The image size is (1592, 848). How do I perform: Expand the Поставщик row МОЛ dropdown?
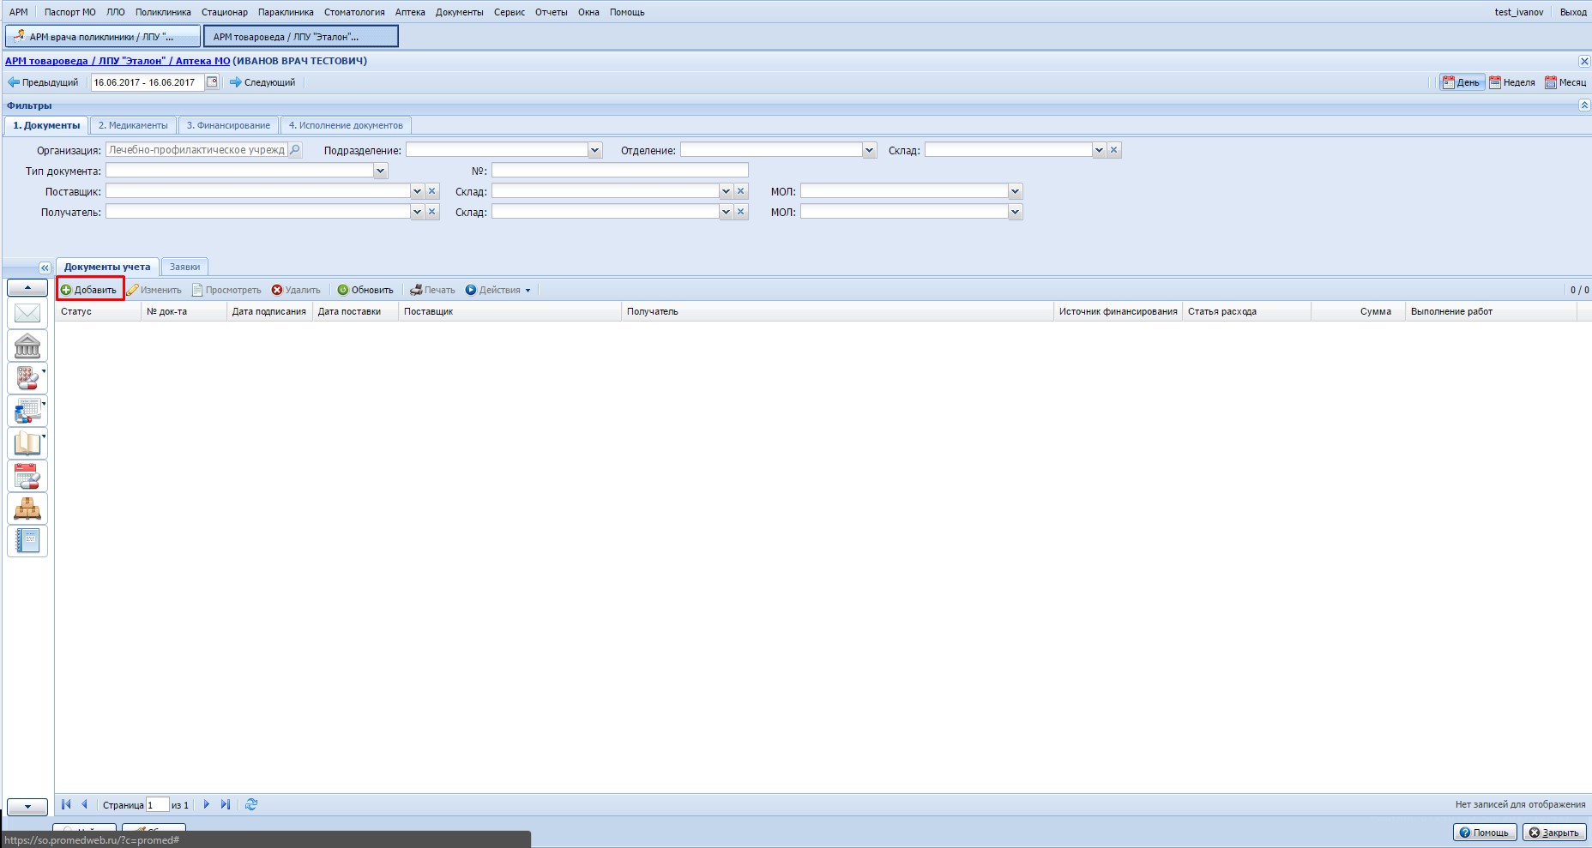pyautogui.click(x=1016, y=191)
